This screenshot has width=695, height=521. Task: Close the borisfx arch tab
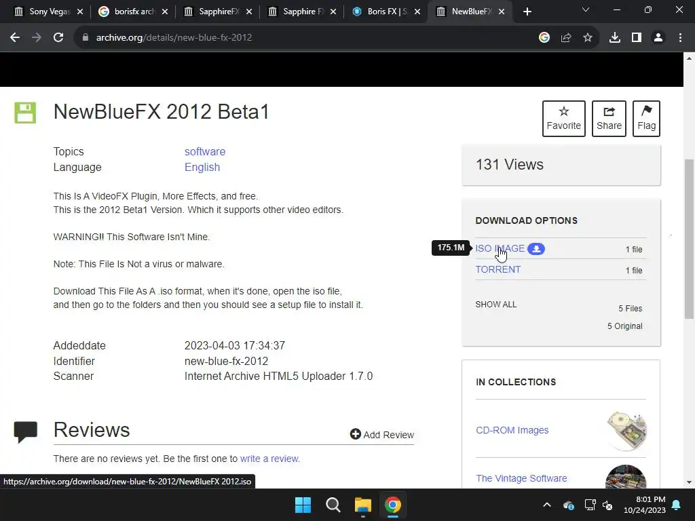164,12
